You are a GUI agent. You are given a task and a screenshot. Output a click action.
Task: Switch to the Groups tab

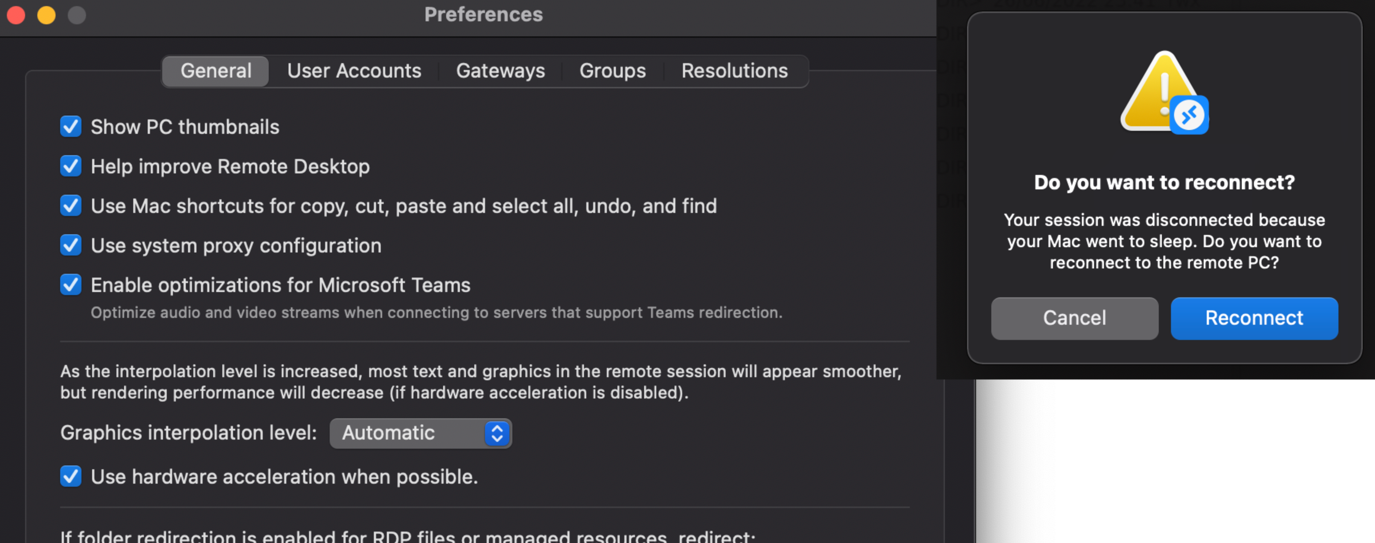[x=612, y=70]
